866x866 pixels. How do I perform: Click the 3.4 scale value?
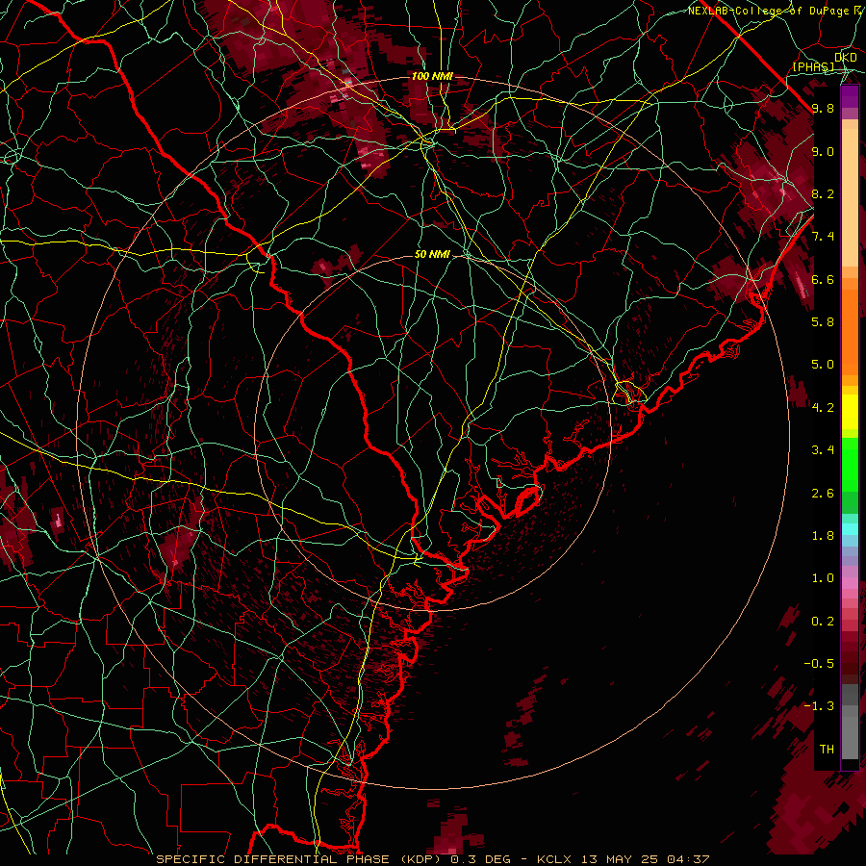(x=823, y=450)
